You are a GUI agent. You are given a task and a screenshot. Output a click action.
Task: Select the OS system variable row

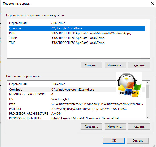tap(77, 99)
